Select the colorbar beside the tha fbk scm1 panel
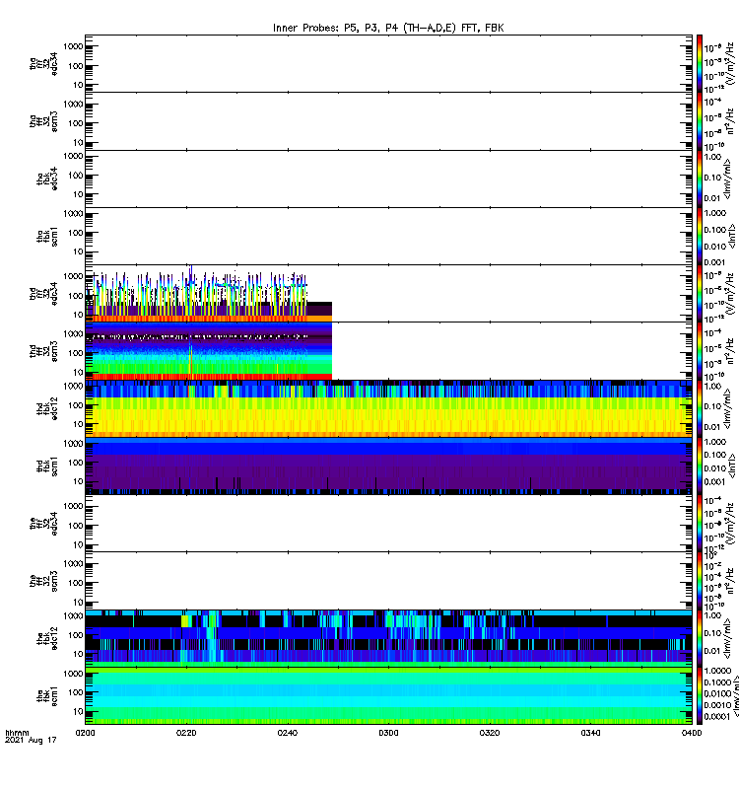 pyautogui.click(x=700, y=236)
